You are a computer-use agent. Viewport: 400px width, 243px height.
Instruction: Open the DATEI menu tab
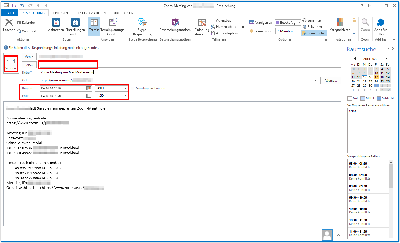click(x=9, y=13)
